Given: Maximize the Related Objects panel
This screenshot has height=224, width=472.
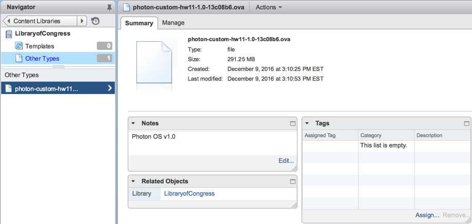Looking at the screenshot, I should pyautogui.click(x=293, y=182).
